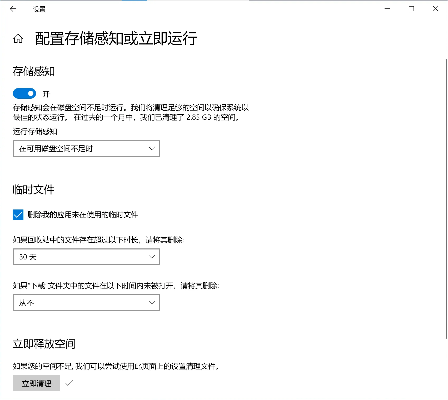
Task: Click the vertical scrollbar thumb
Action: coord(446,199)
